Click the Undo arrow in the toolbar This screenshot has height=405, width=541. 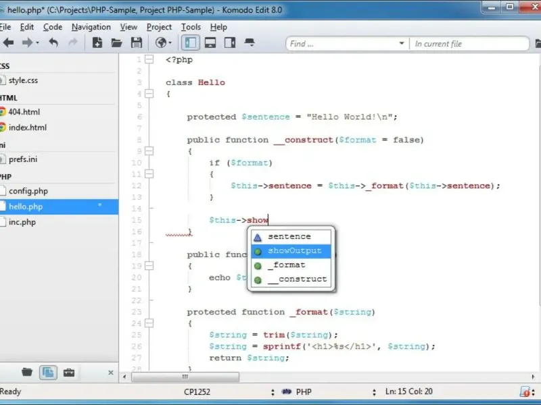coord(53,43)
